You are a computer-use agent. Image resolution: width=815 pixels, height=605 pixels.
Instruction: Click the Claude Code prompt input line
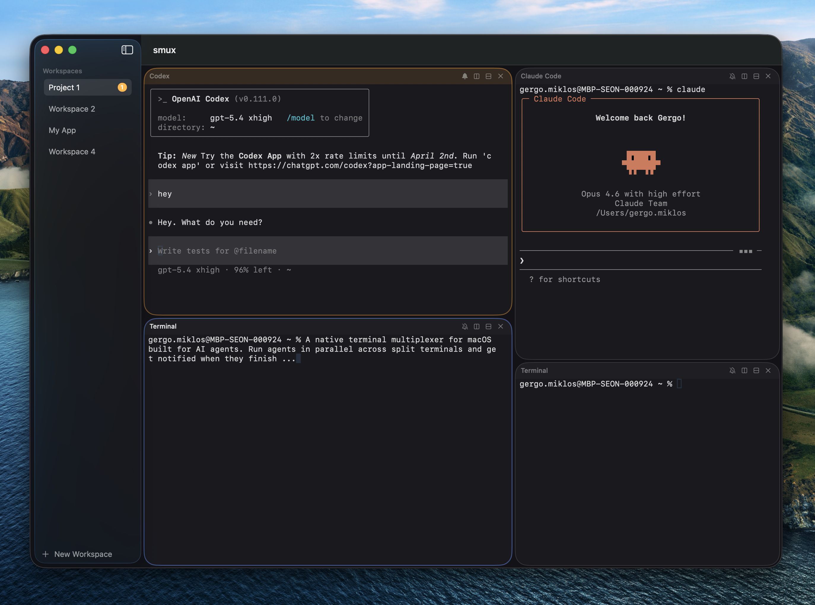click(x=640, y=260)
